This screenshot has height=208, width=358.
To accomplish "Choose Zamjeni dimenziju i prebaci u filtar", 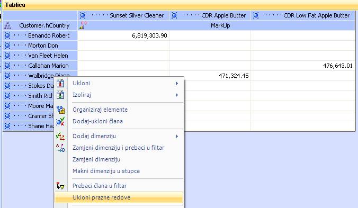I will point(119,148).
